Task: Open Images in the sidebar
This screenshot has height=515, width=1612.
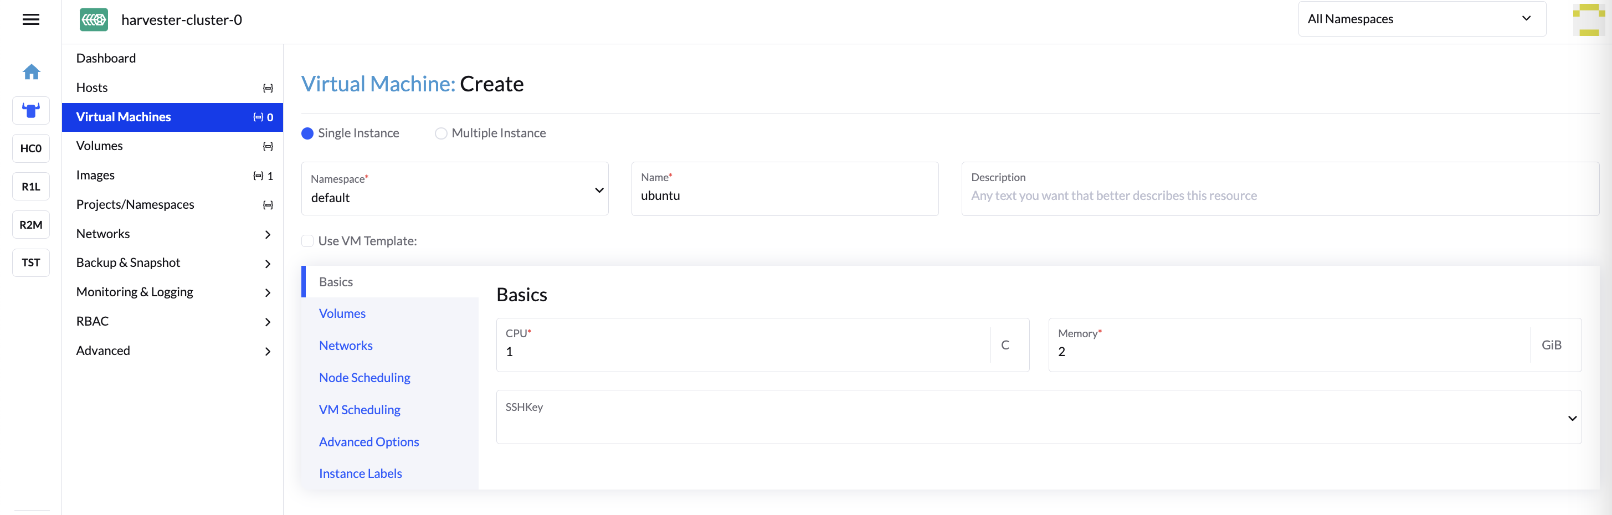Action: pyautogui.click(x=95, y=175)
